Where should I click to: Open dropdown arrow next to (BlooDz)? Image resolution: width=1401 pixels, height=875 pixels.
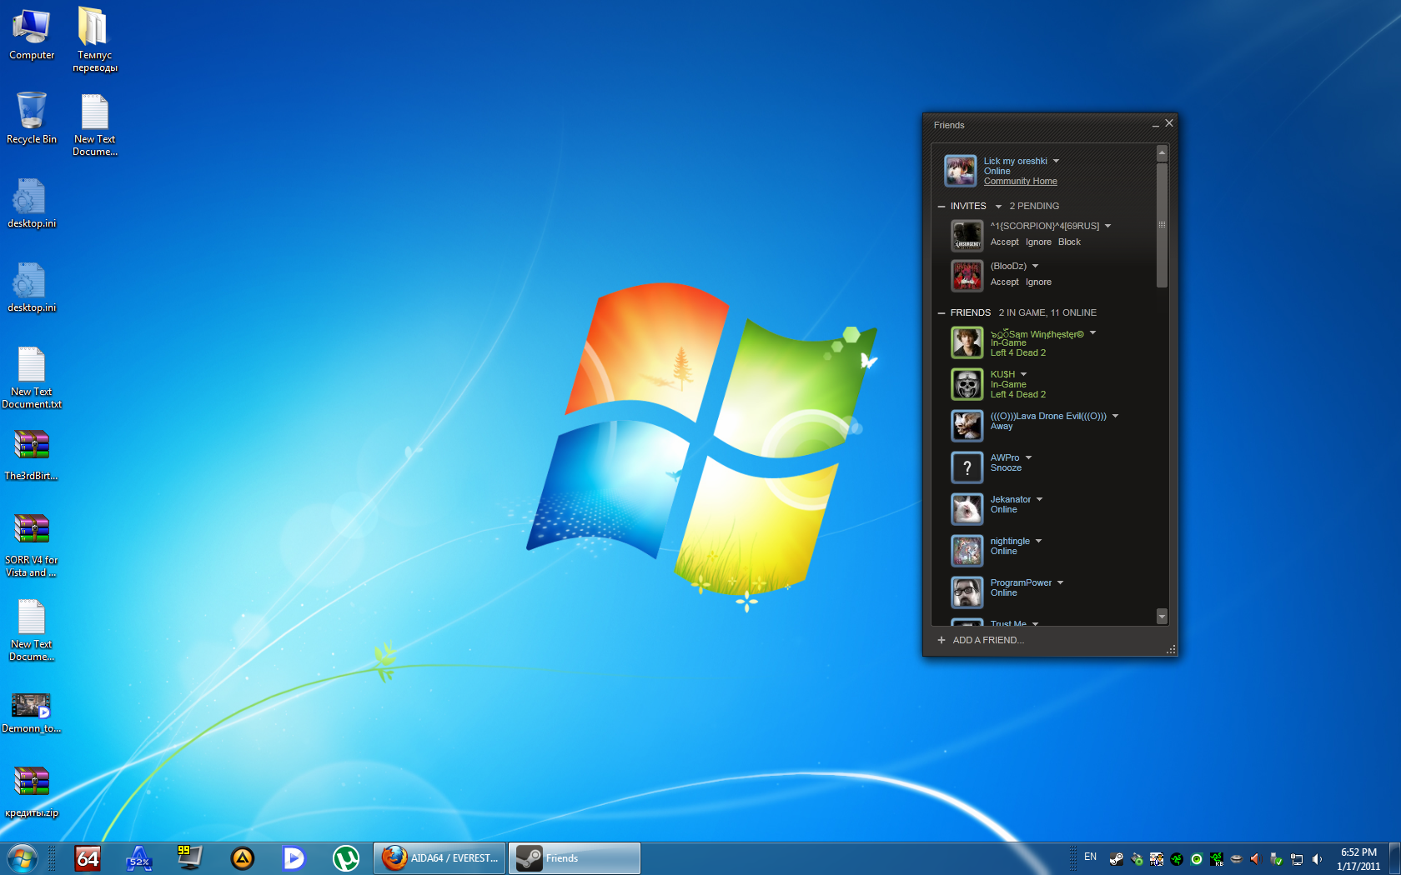(x=1035, y=266)
